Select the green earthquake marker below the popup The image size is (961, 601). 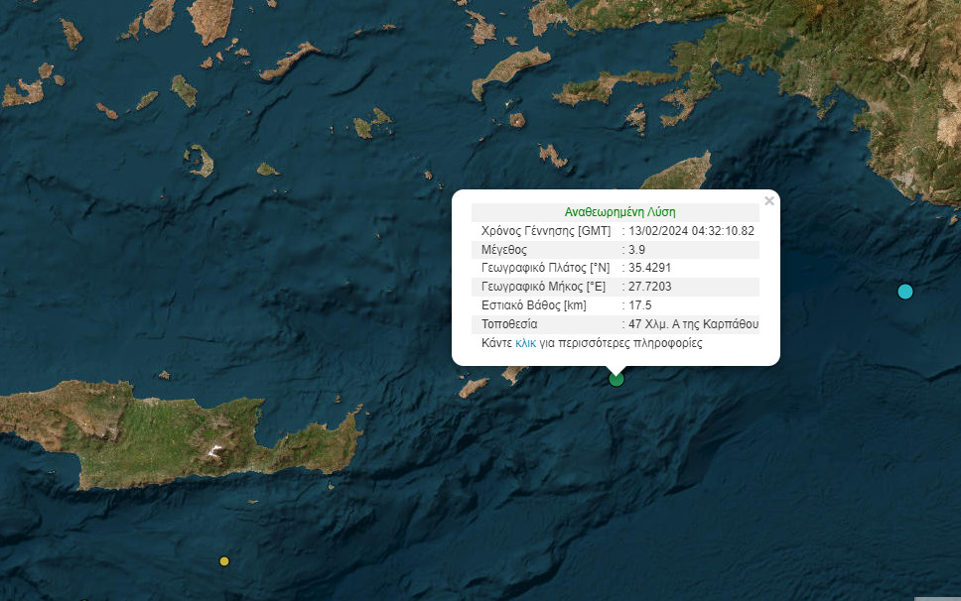[617, 379]
